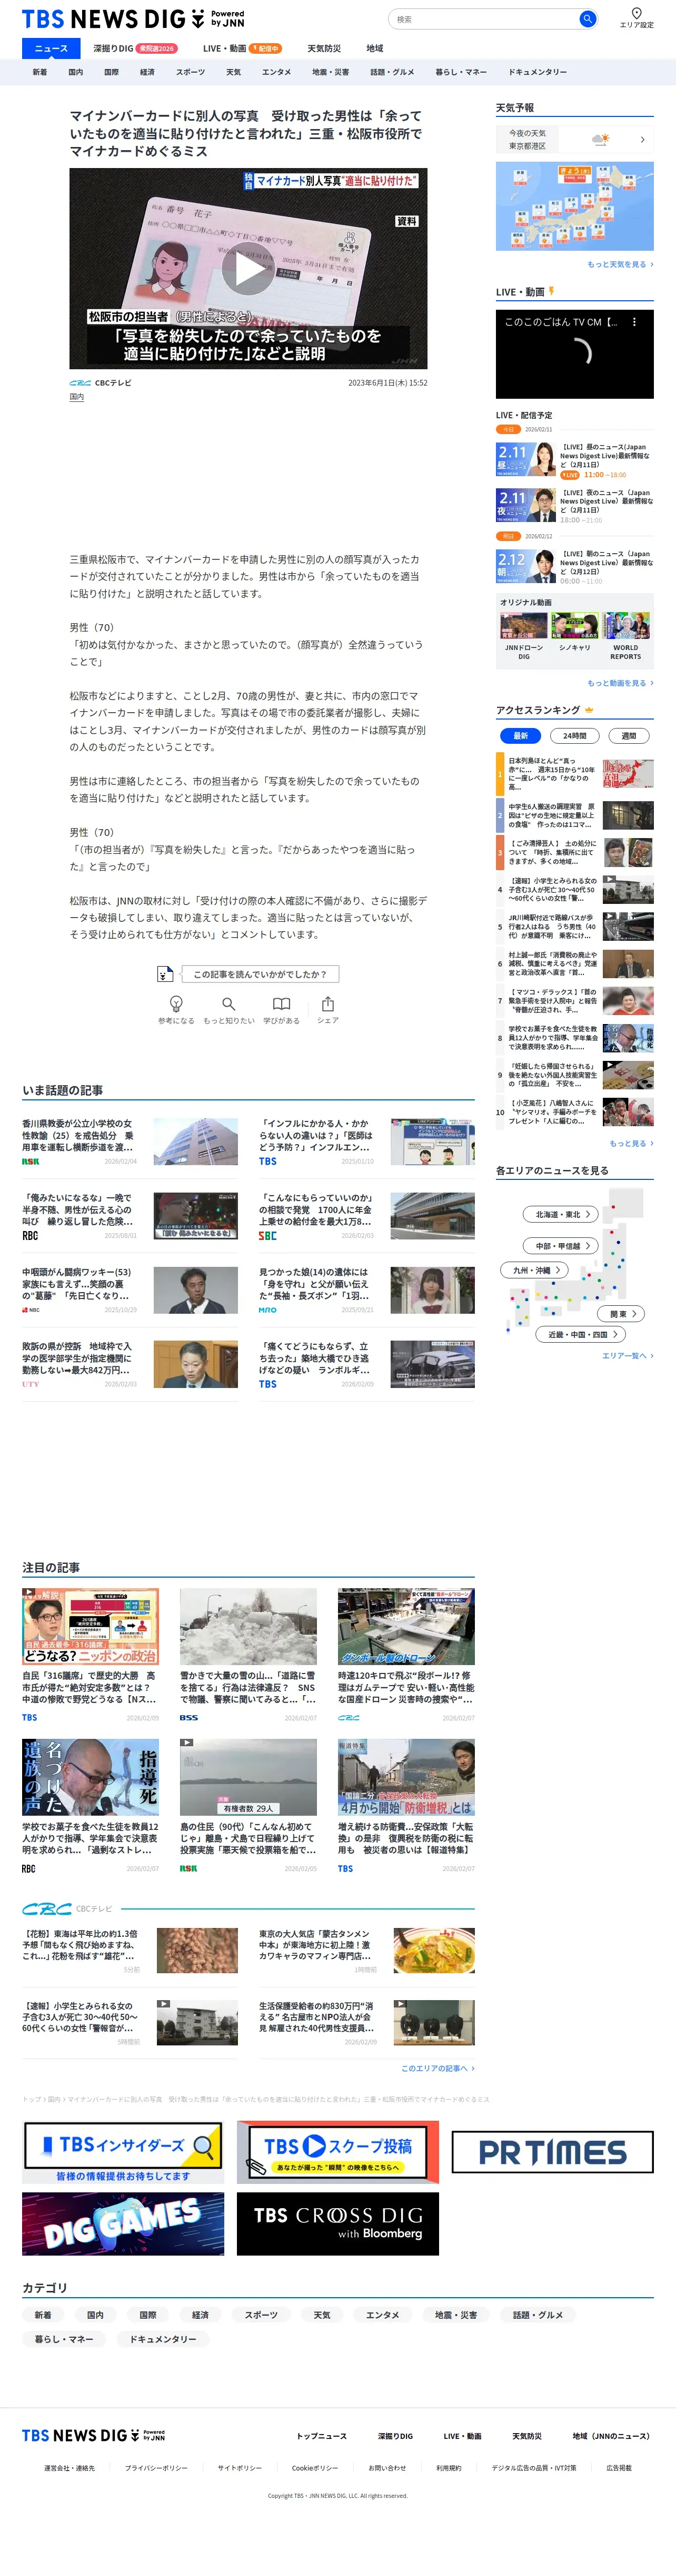Switch to the 地域 tab

[x=375, y=48]
